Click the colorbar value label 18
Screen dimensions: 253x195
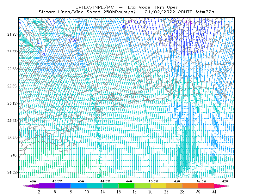(134, 192)
